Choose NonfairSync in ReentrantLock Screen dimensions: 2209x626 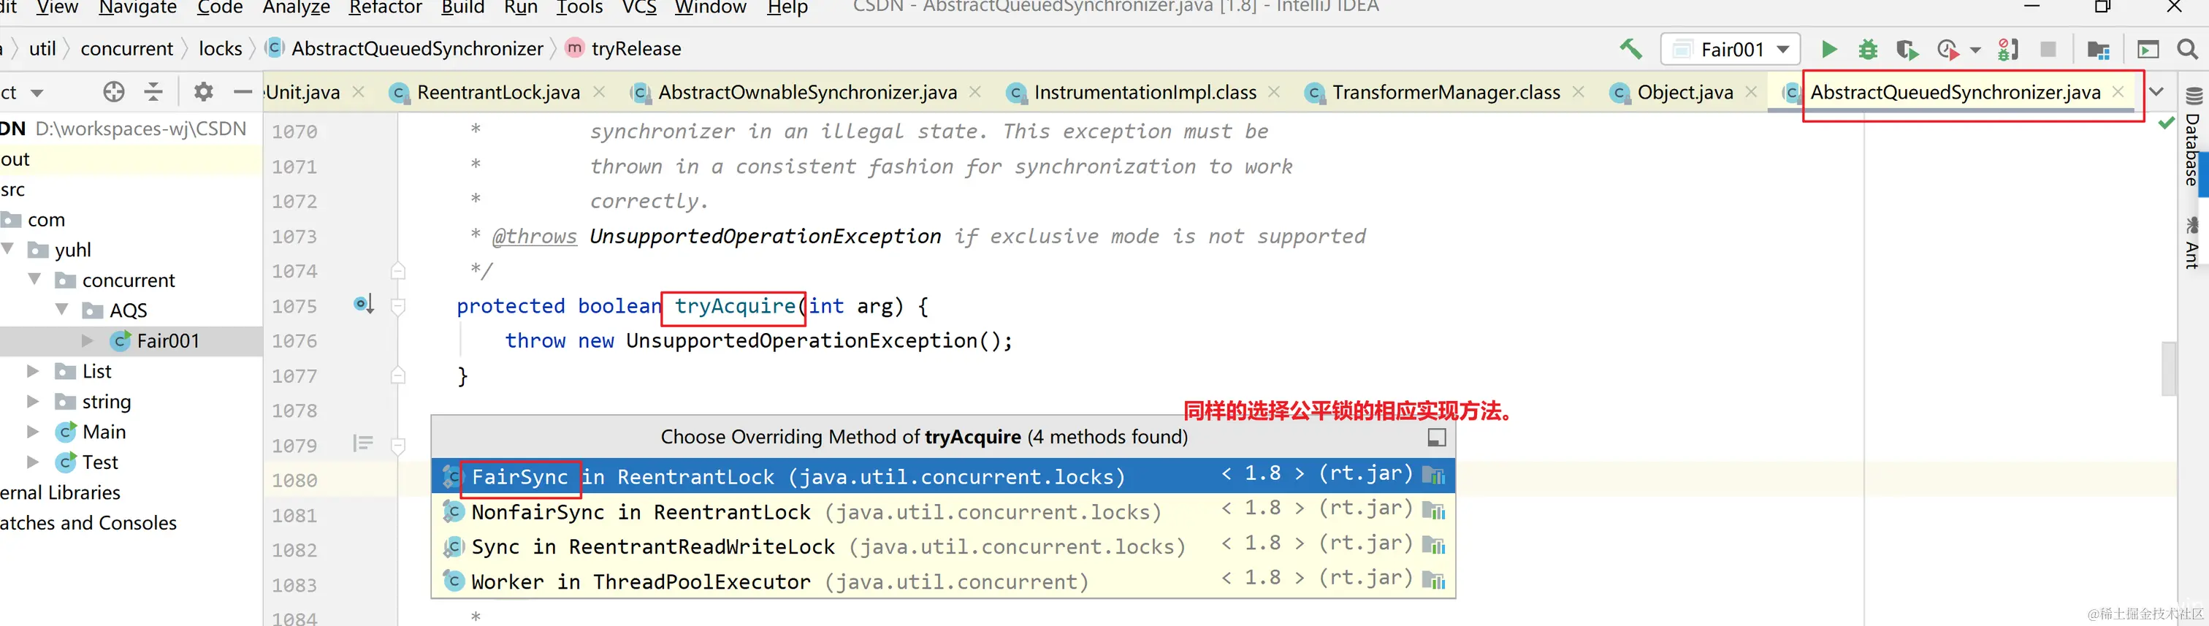click(x=943, y=511)
